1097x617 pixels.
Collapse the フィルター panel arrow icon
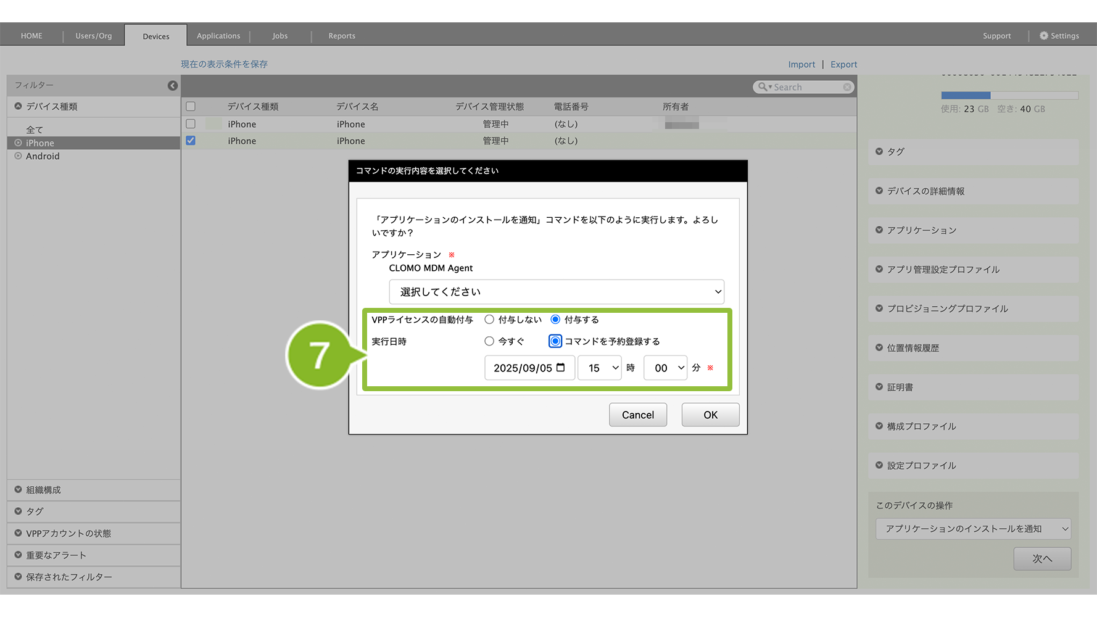(173, 86)
